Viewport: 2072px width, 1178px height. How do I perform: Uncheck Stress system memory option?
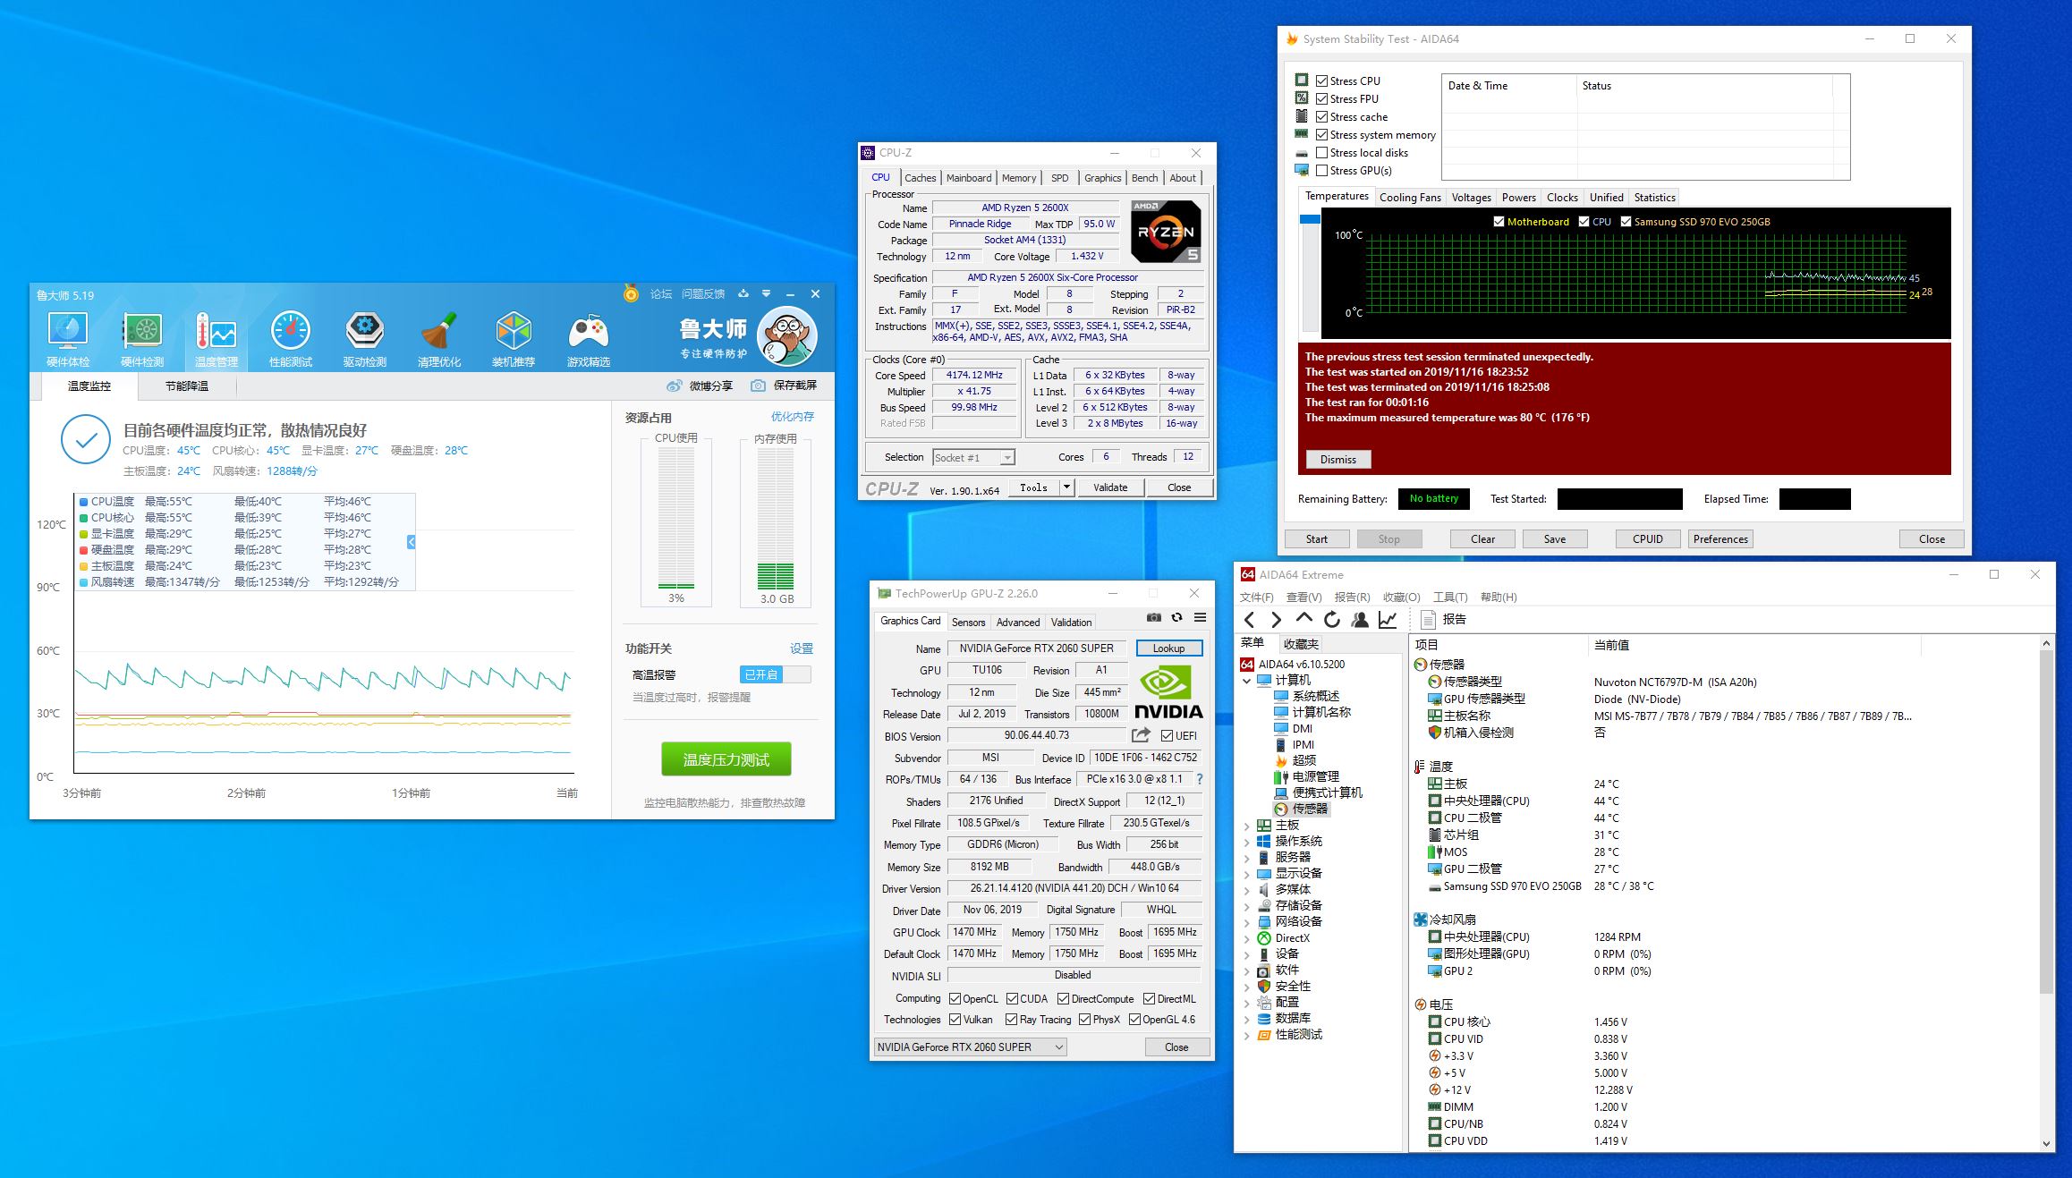[1321, 135]
